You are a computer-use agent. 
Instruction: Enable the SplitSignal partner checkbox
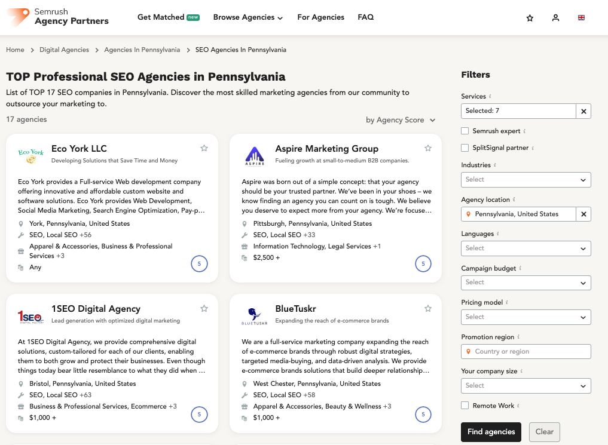(x=465, y=148)
